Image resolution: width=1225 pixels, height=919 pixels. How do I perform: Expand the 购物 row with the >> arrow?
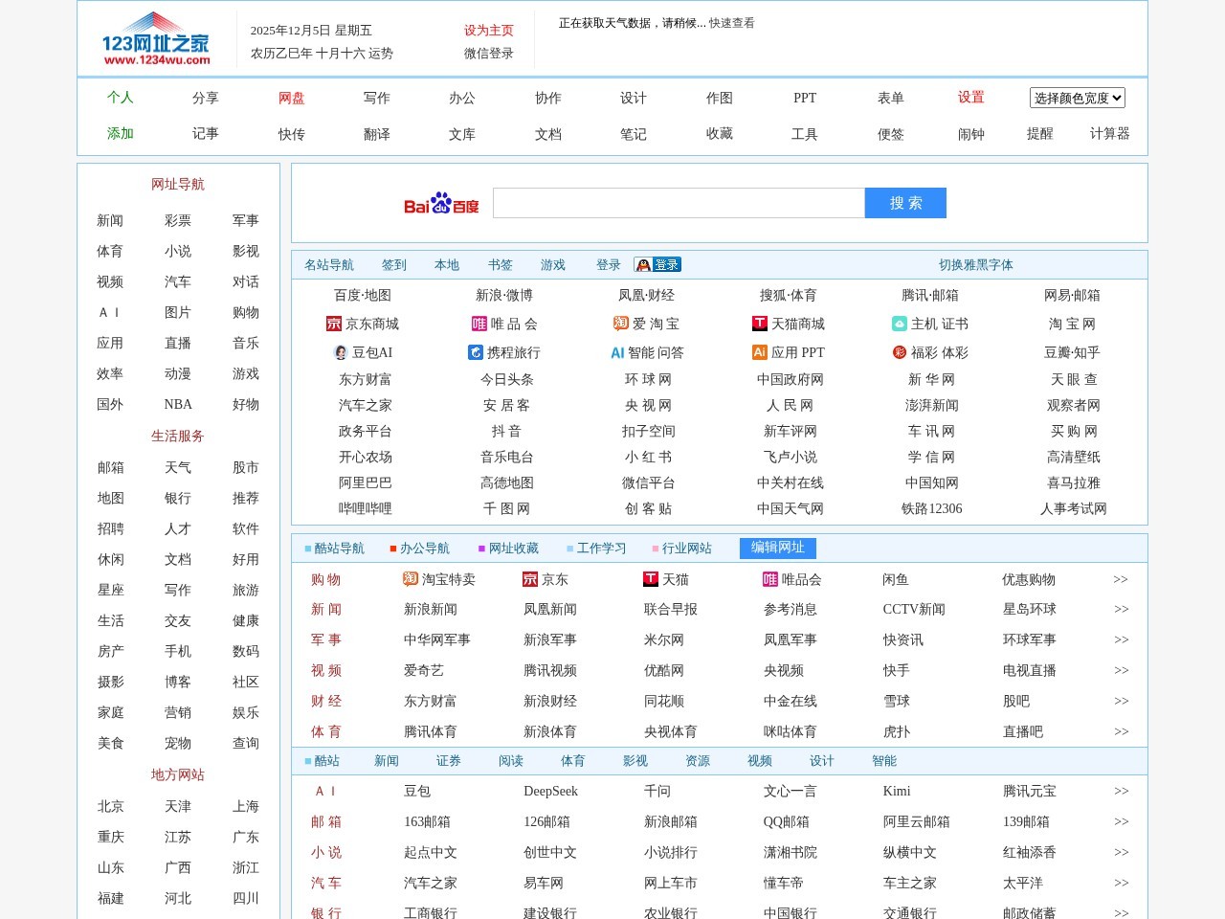coord(1121,579)
